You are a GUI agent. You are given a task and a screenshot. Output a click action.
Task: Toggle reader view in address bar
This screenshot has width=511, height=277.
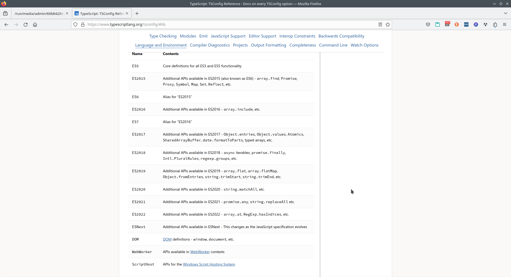pos(380,24)
